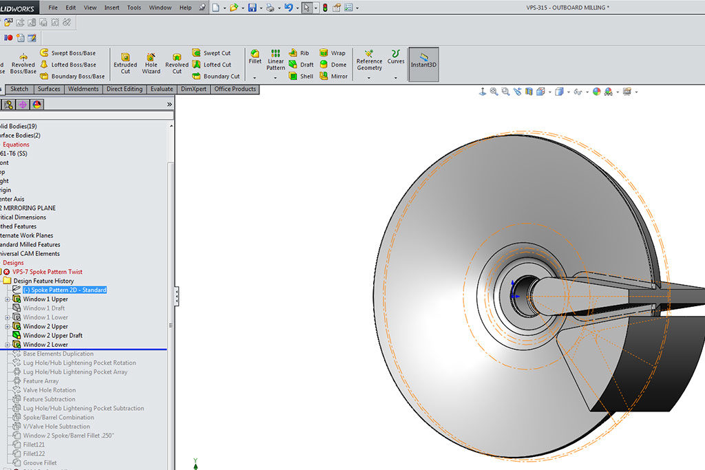
Task: Switch to the Evaluate tab
Action: (162, 89)
